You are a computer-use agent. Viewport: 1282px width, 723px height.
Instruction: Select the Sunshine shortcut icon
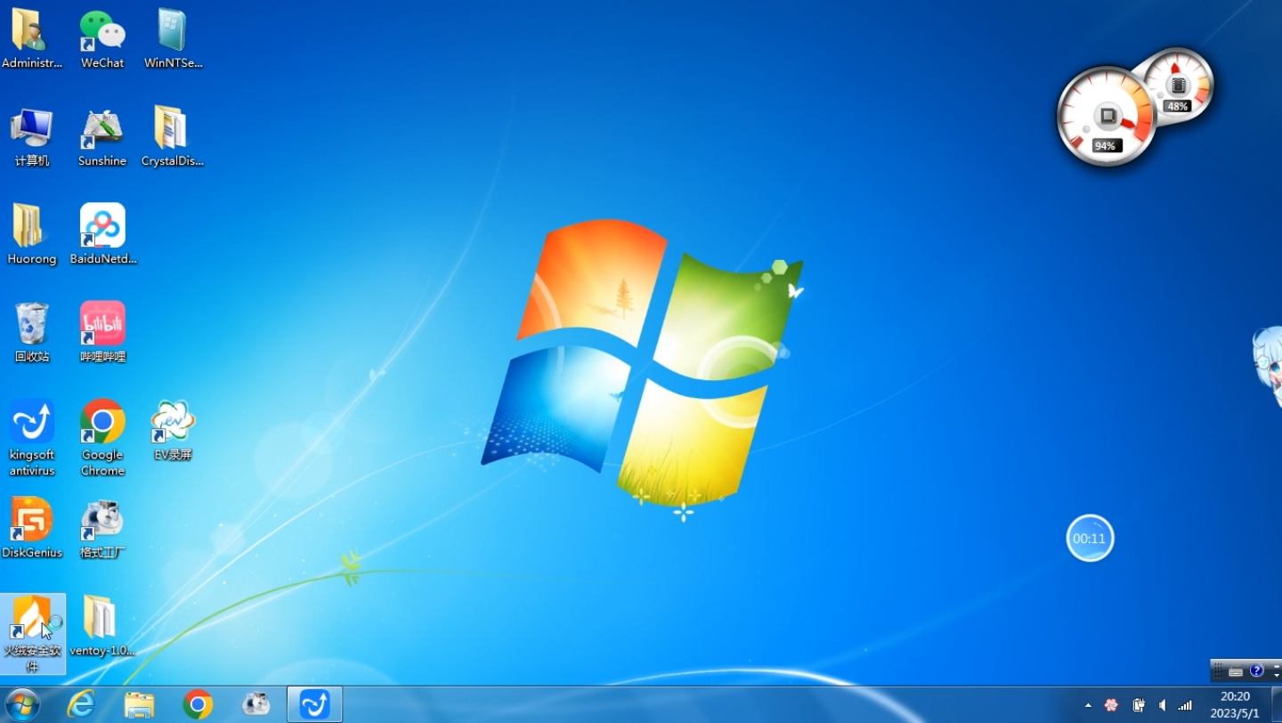coord(102,137)
